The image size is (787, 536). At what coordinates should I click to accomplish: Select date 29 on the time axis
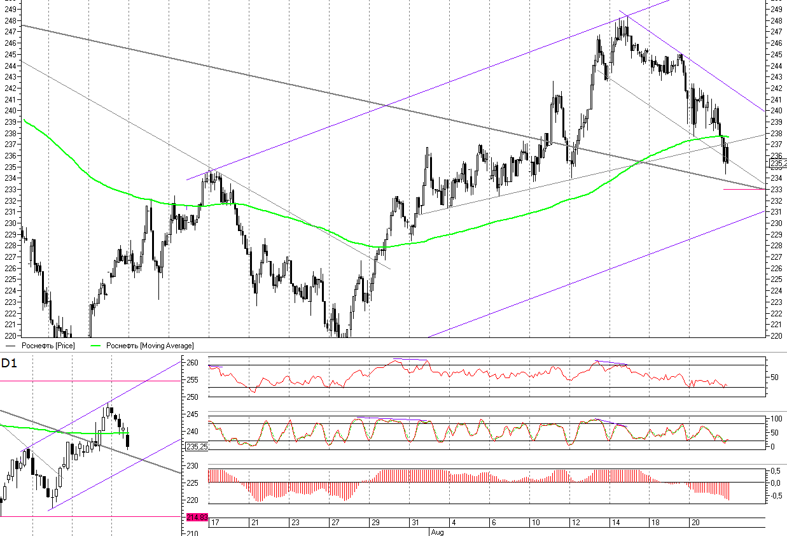coord(375,523)
